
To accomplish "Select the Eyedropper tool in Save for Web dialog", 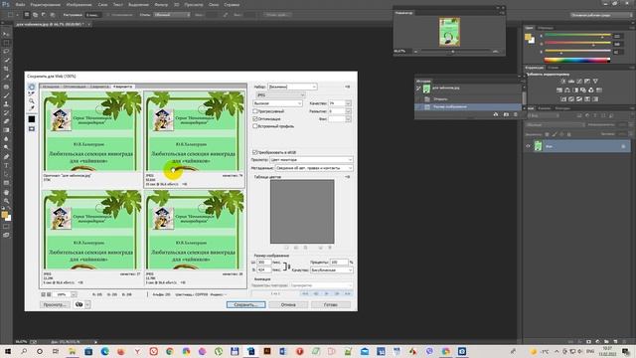I will [x=32, y=108].
